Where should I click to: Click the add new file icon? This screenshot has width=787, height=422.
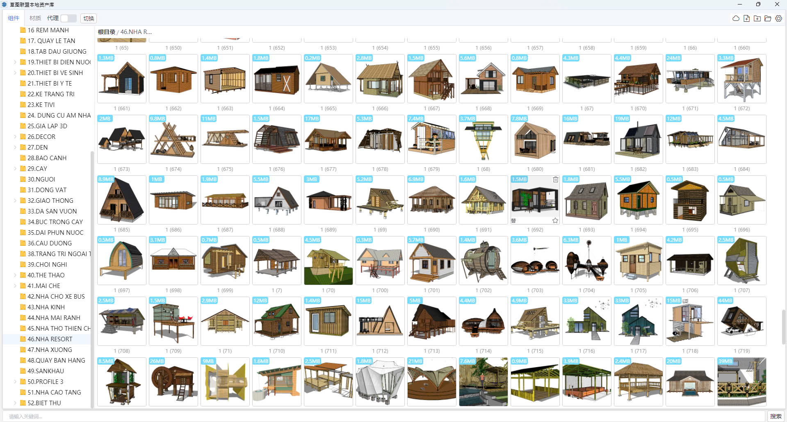pos(746,18)
